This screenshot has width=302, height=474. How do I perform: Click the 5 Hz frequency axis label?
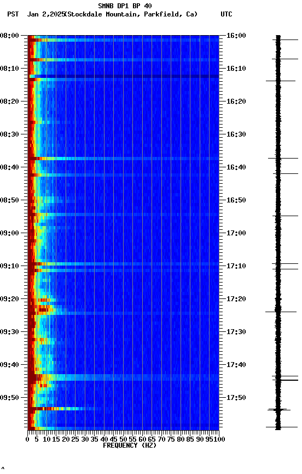point(37,439)
